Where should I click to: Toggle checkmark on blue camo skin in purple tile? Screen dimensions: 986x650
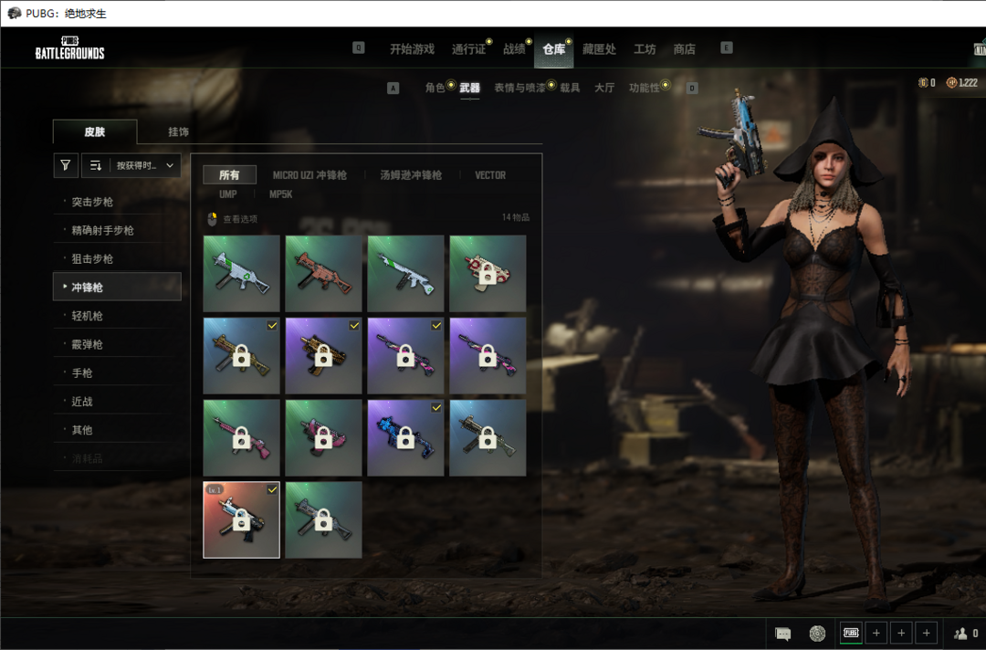[436, 407]
